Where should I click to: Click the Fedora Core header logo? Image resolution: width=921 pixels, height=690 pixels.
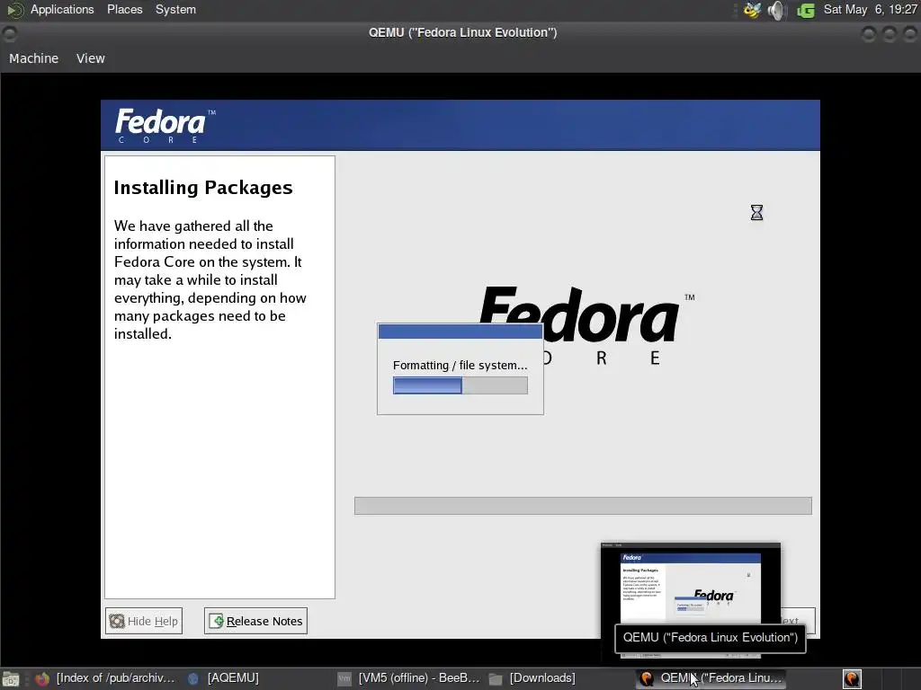[165, 125]
